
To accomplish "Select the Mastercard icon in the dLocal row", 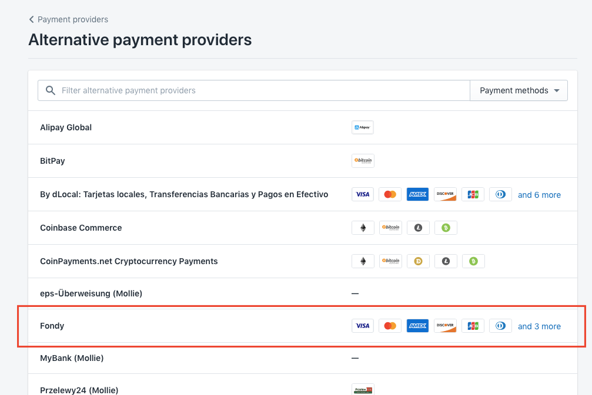I will coord(390,194).
